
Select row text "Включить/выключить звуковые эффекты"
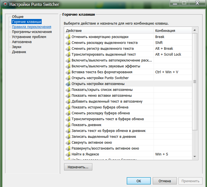[x=106, y=66]
